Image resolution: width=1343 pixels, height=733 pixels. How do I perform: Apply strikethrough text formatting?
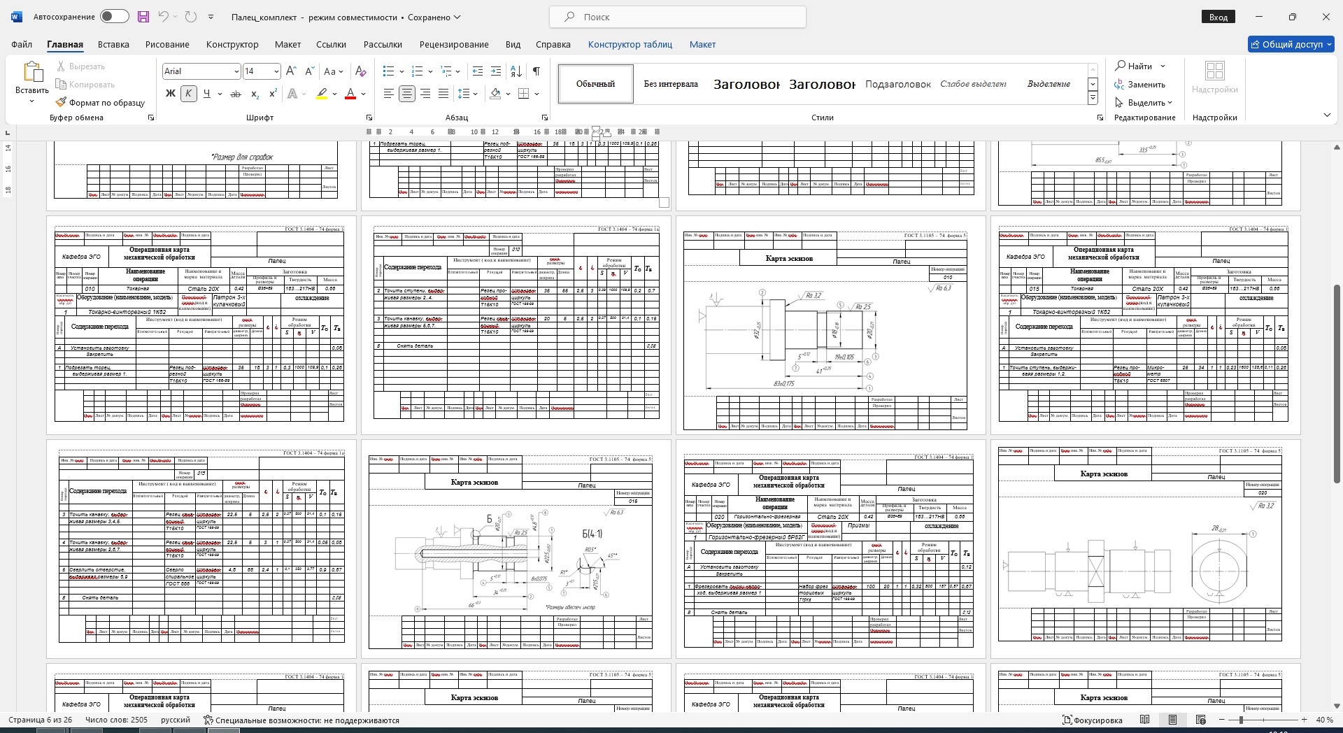[x=236, y=94]
